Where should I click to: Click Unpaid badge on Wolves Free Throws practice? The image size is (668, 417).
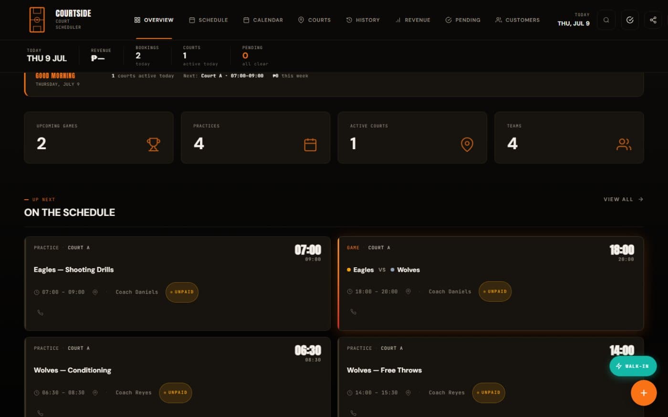[x=489, y=393]
